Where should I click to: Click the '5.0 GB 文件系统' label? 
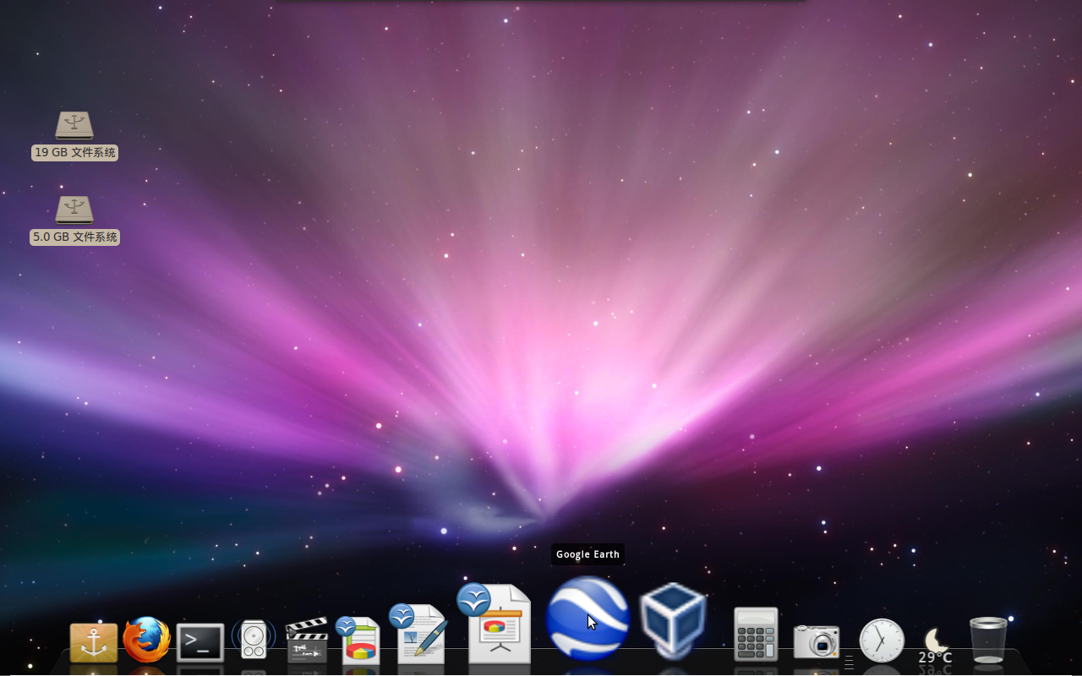point(74,237)
